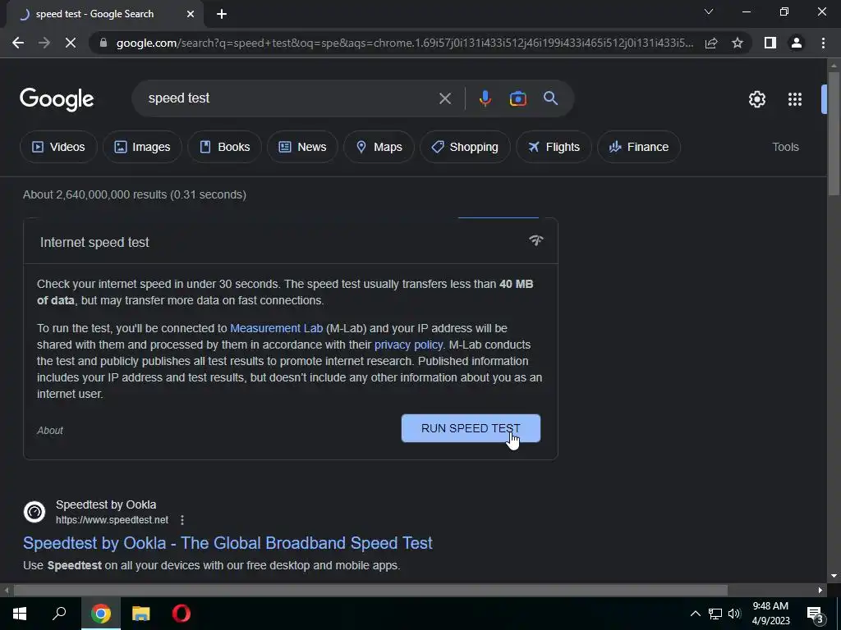
Task: Click the vertical page scrollbar
Action: coord(834,134)
